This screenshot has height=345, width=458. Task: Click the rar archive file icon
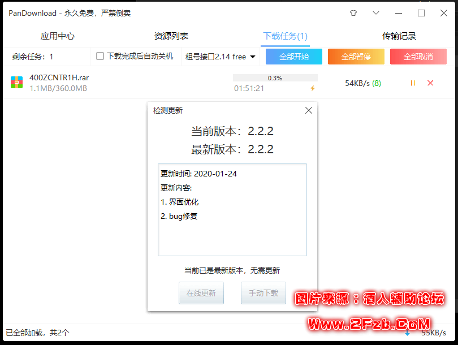(x=16, y=83)
